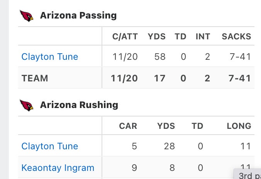Select the LONG column header
Image resolution: width=261 pixels, height=179 pixels.
point(239,126)
